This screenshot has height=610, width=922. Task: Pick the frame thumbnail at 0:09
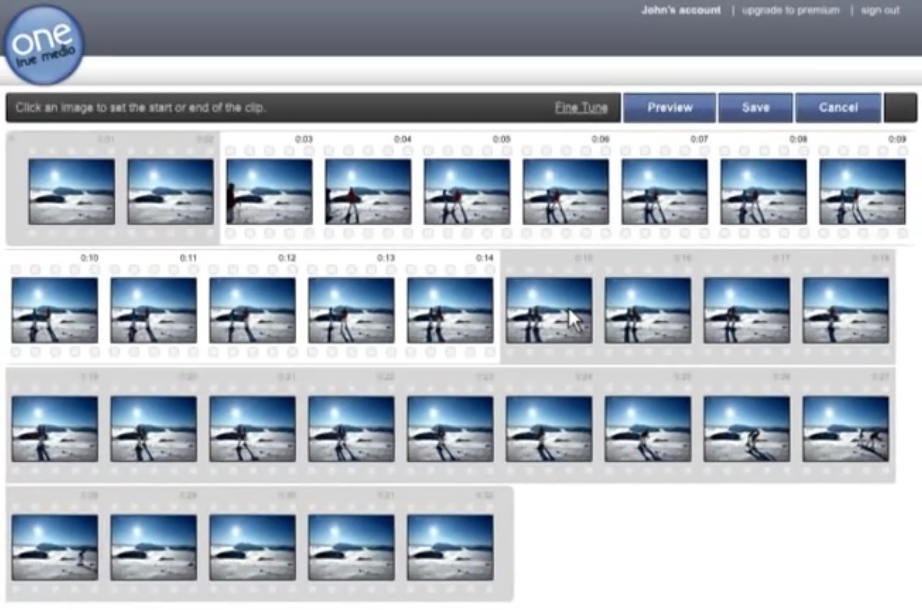862,191
